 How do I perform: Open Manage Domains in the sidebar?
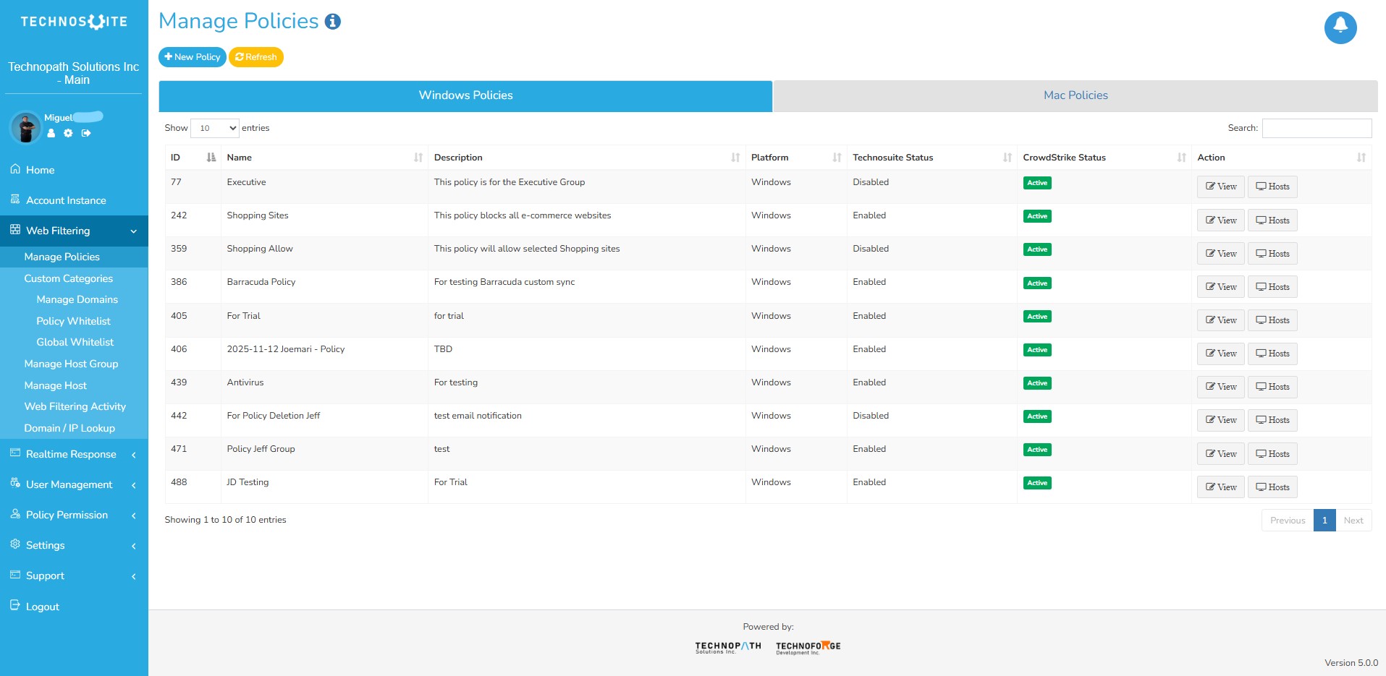(x=77, y=299)
